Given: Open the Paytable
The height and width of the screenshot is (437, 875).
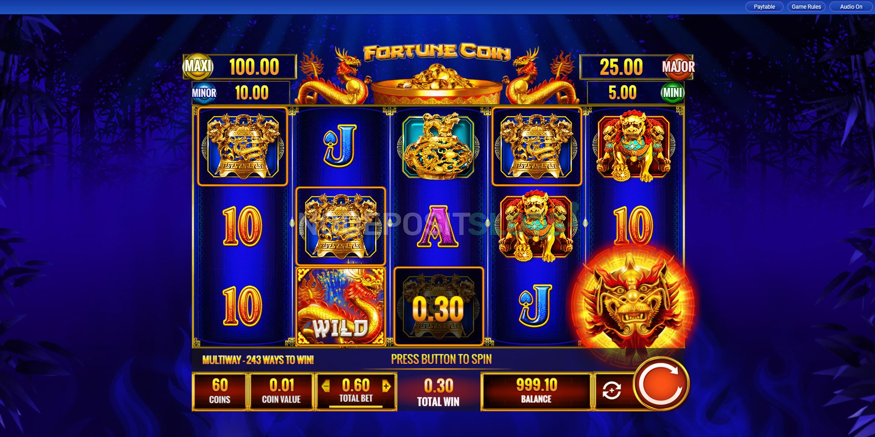Looking at the screenshot, I should coord(764,7).
